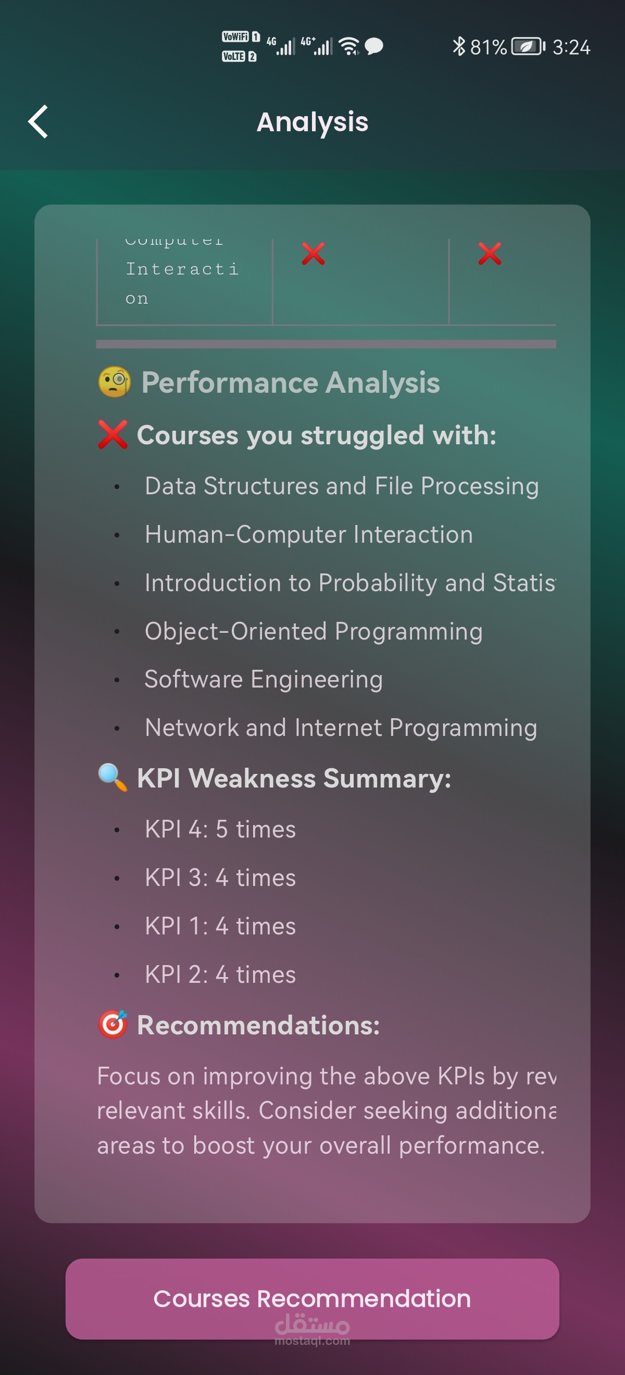Tap the Bluetooth status bar icon

pyautogui.click(x=458, y=46)
